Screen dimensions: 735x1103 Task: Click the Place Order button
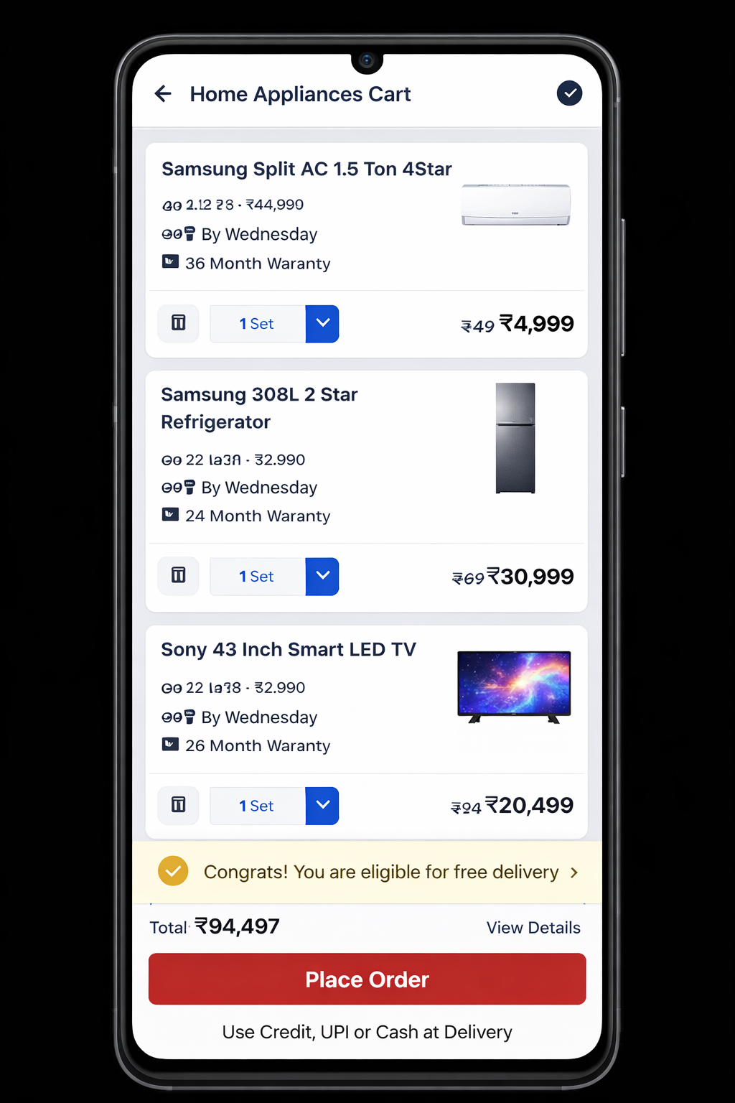[x=367, y=979]
